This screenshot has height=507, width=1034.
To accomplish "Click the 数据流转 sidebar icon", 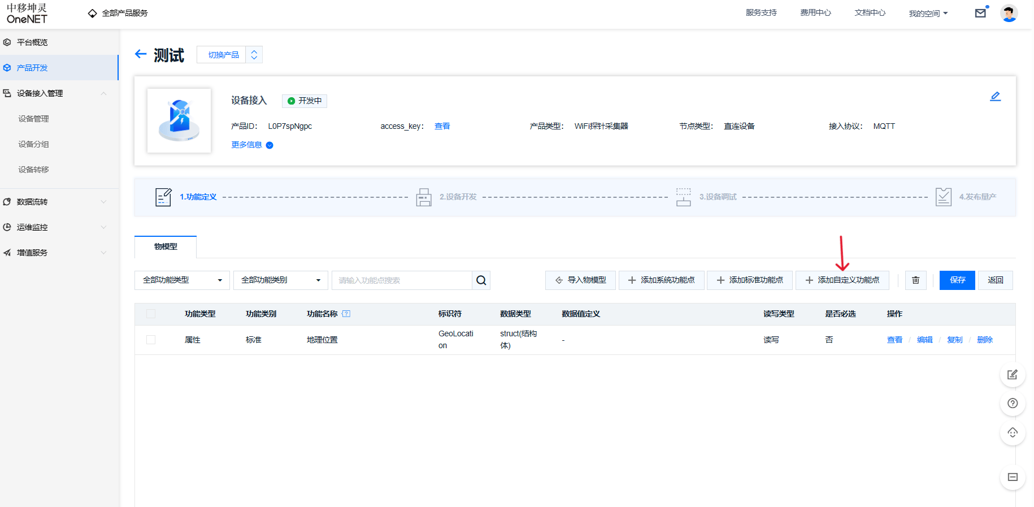I will click(x=7, y=202).
